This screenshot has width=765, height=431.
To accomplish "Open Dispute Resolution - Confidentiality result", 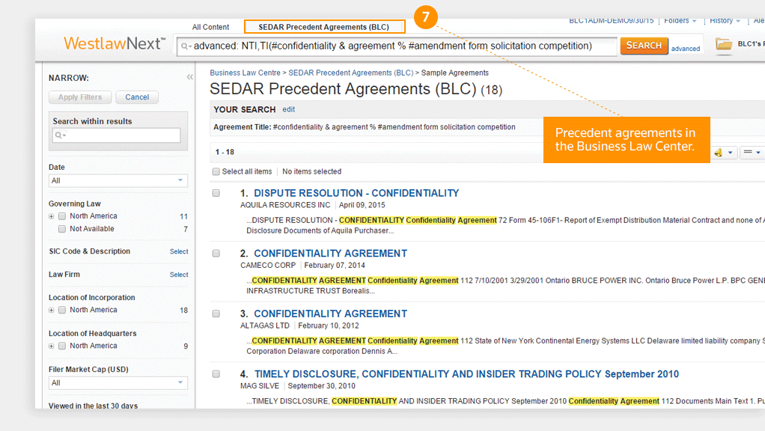I will click(x=356, y=193).
